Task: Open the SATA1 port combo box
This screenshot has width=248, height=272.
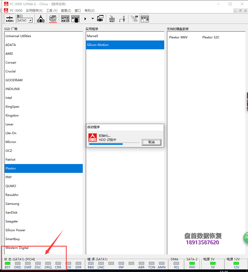Action: coord(25,20)
